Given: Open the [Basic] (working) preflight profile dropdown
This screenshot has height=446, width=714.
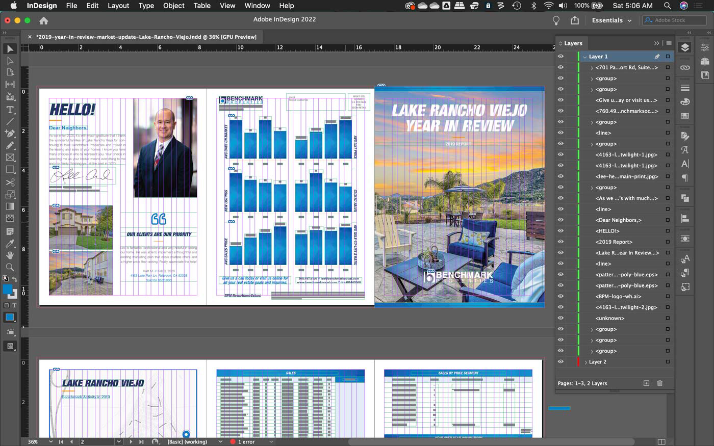Looking at the screenshot, I should (x=220, y=442).
